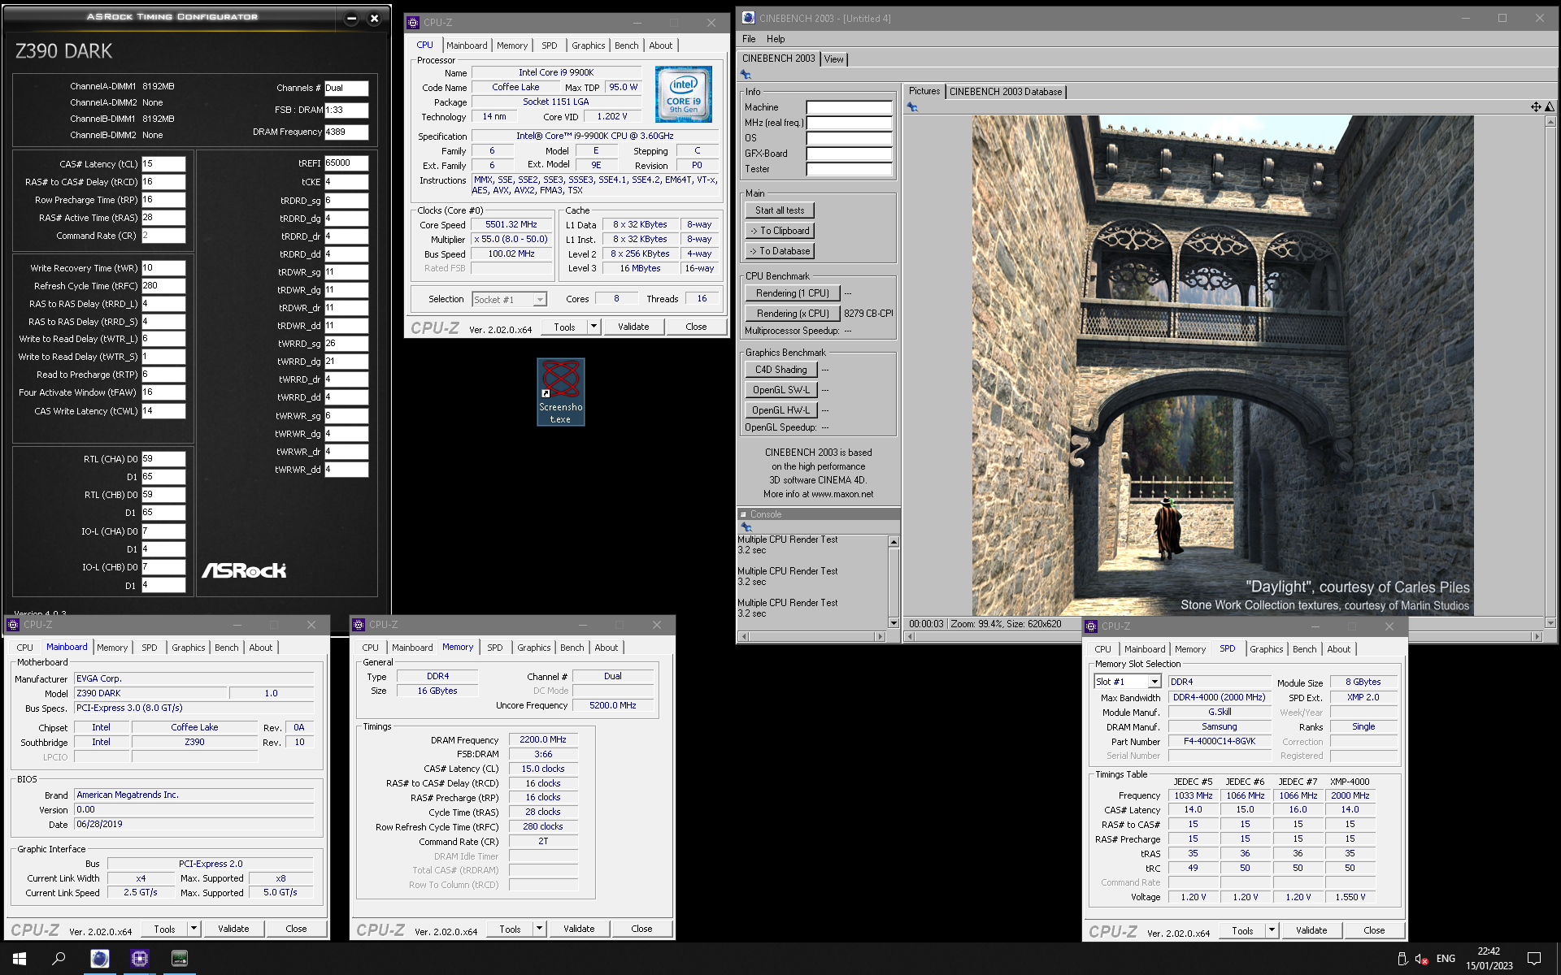Open the Bench tab in the top CPU-Z window
Image resolution: width=1561 pixels, height=975 pixels.
(x=626, y=45)
